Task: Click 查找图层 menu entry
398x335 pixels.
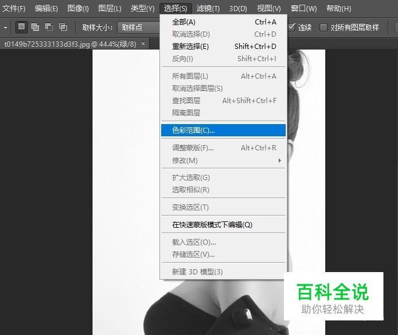Action: pos(223,100)
